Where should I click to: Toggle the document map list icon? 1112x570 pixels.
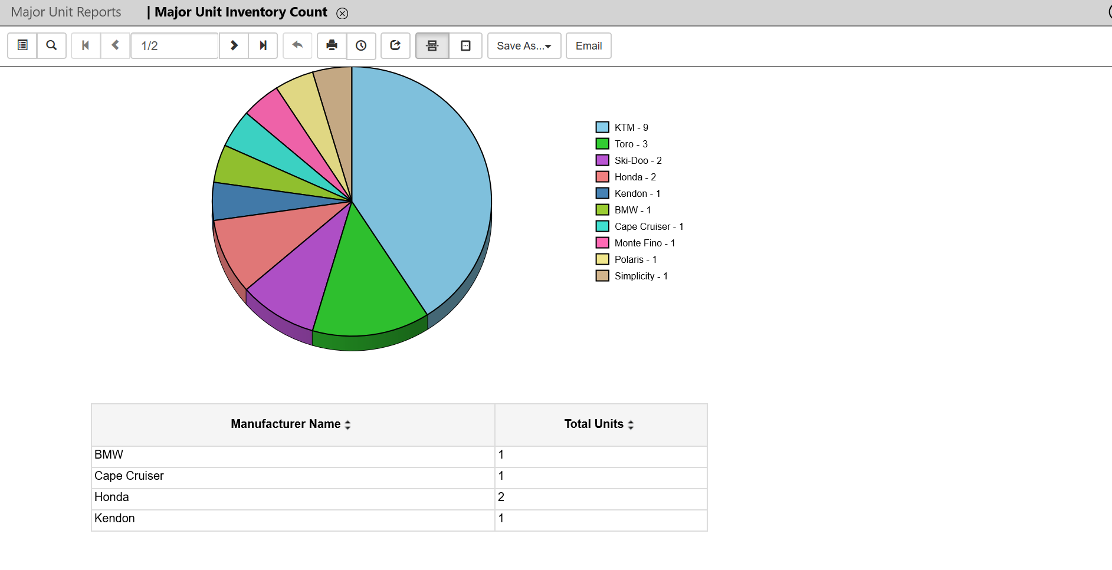[x=22, y=45]
